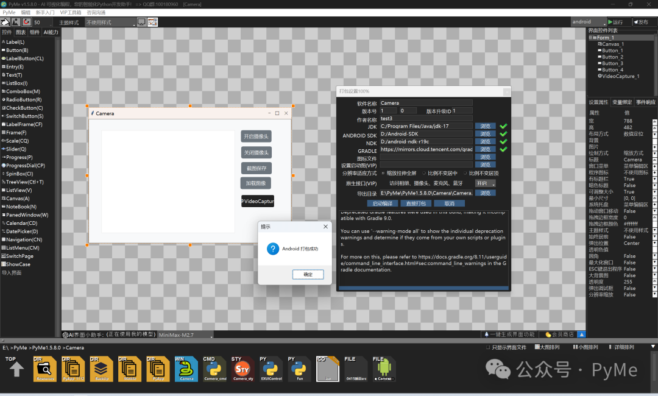The image size is (658, 396).
Task: Open the Mobile directory icon
Action: pos(130,369)
